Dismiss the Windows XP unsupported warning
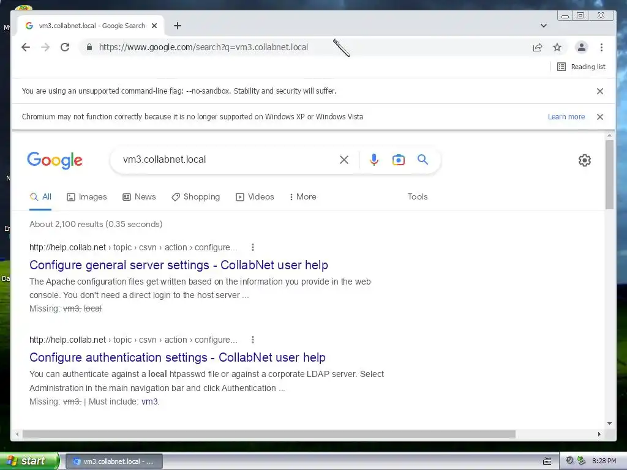The height and width of the screenshot is (470, 627). tap(600, 117)
